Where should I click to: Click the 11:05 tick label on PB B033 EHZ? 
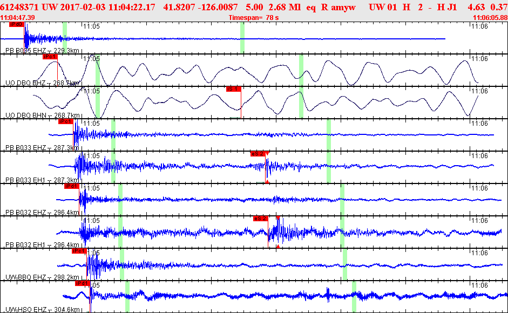click(91, 124)
